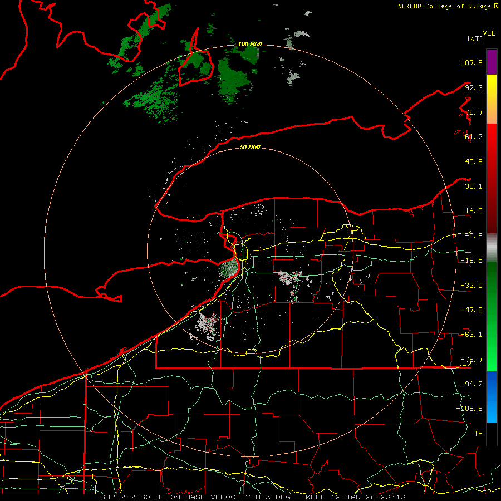Click the -47.6 velocity scale value
Image resolution: width=501 pixels, height=501 pixels.
click(x=471, y=310)
